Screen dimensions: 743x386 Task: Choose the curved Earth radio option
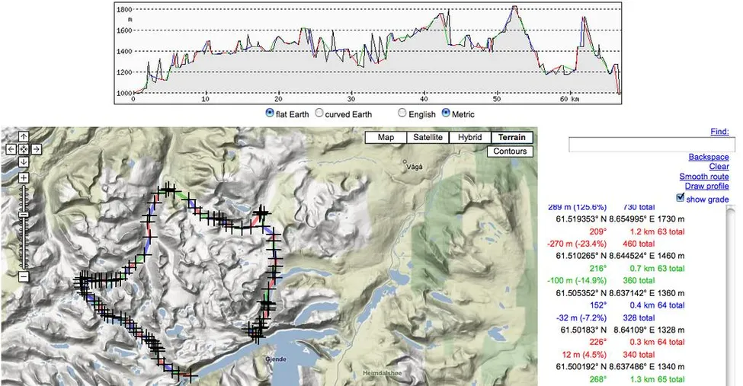319,113
